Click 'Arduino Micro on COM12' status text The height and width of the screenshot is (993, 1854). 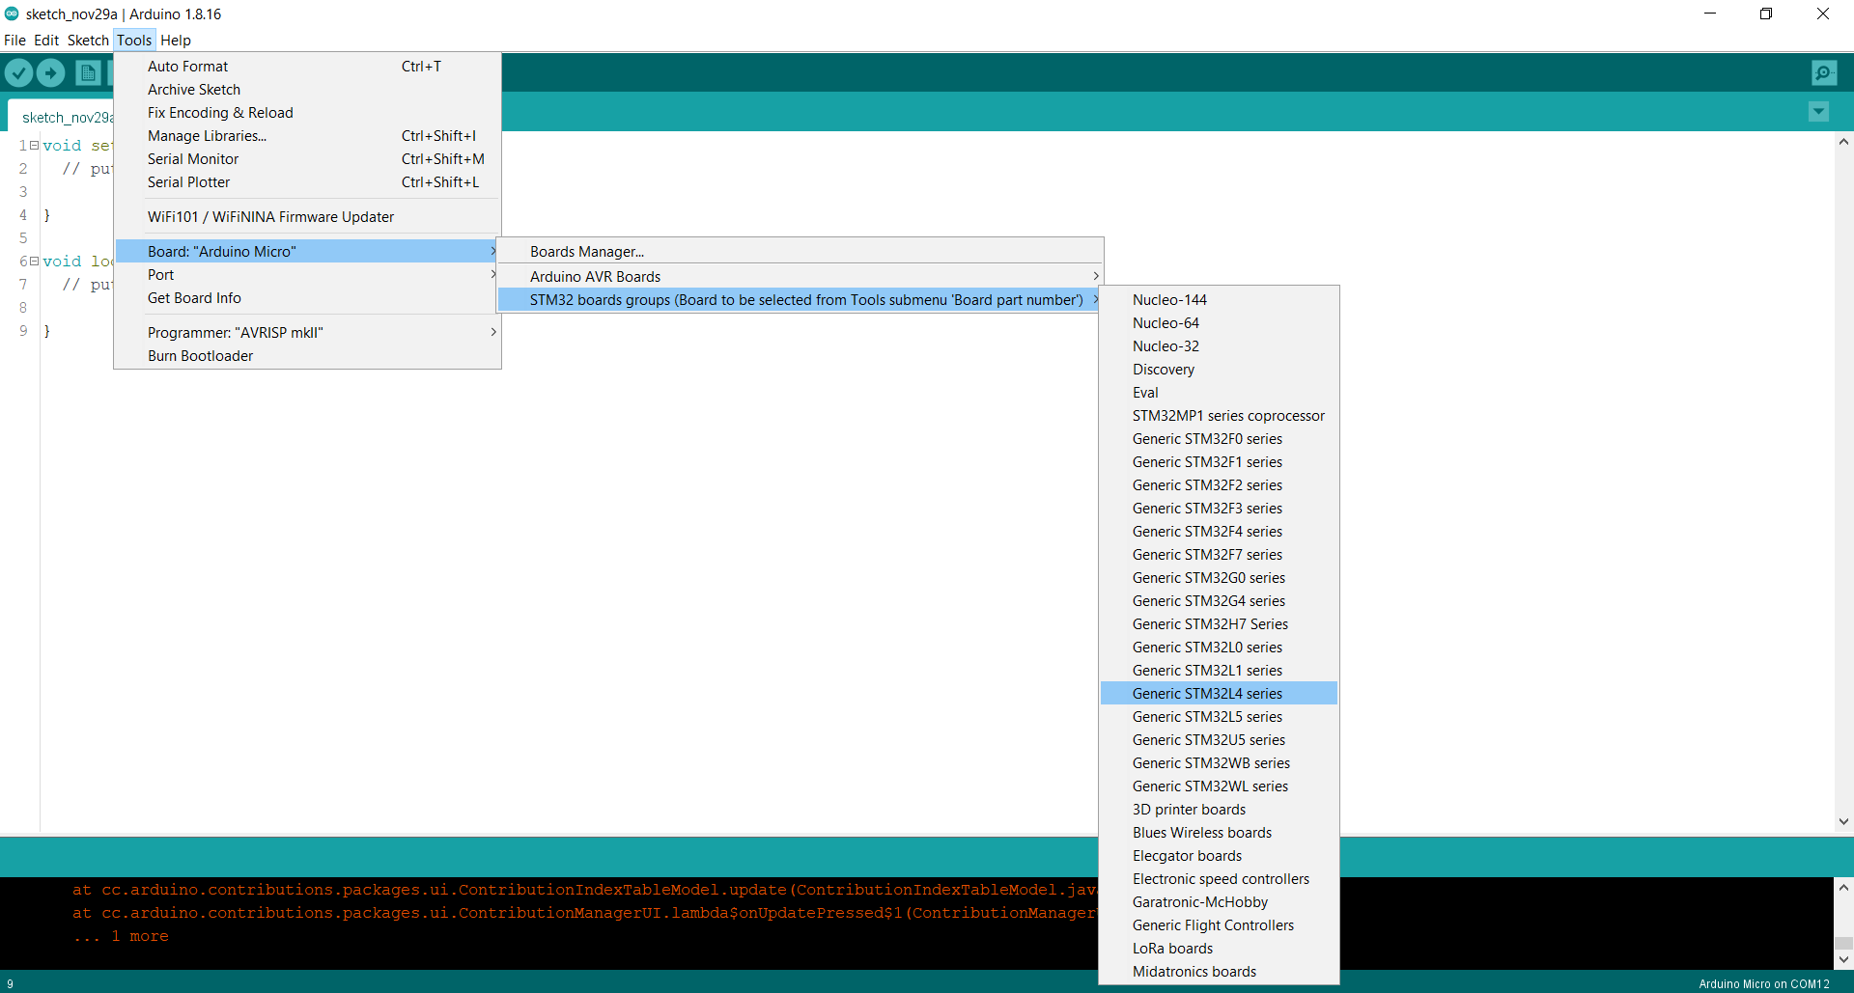coord(1764,984)
